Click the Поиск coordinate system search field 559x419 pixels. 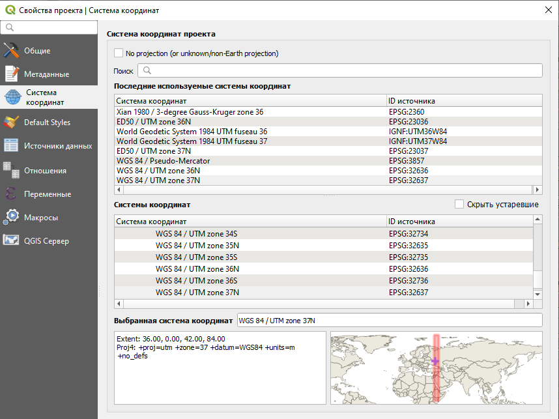click(x=339, y=71)
